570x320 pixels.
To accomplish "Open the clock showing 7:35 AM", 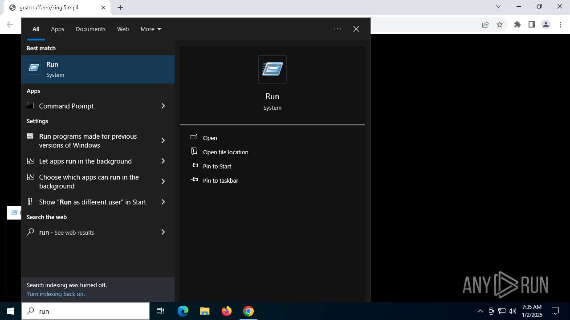I will [x=532, y=311].
